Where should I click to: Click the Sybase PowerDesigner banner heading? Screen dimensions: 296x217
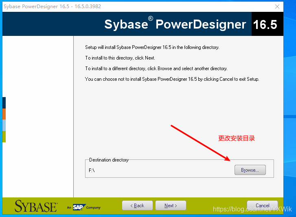tap(175, 24)
